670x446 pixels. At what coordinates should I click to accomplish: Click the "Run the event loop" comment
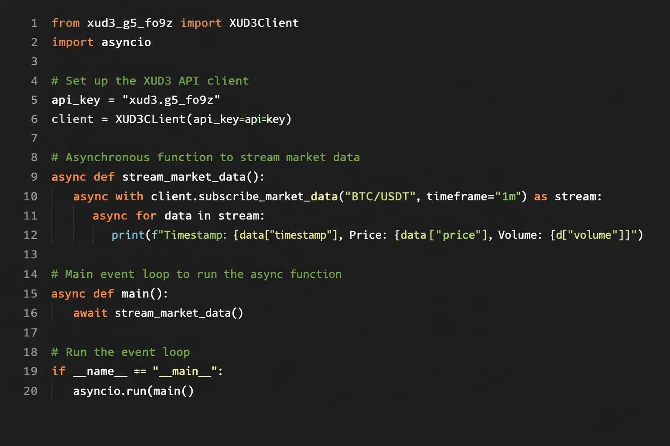pyautogui.click(x=120, y=352)
